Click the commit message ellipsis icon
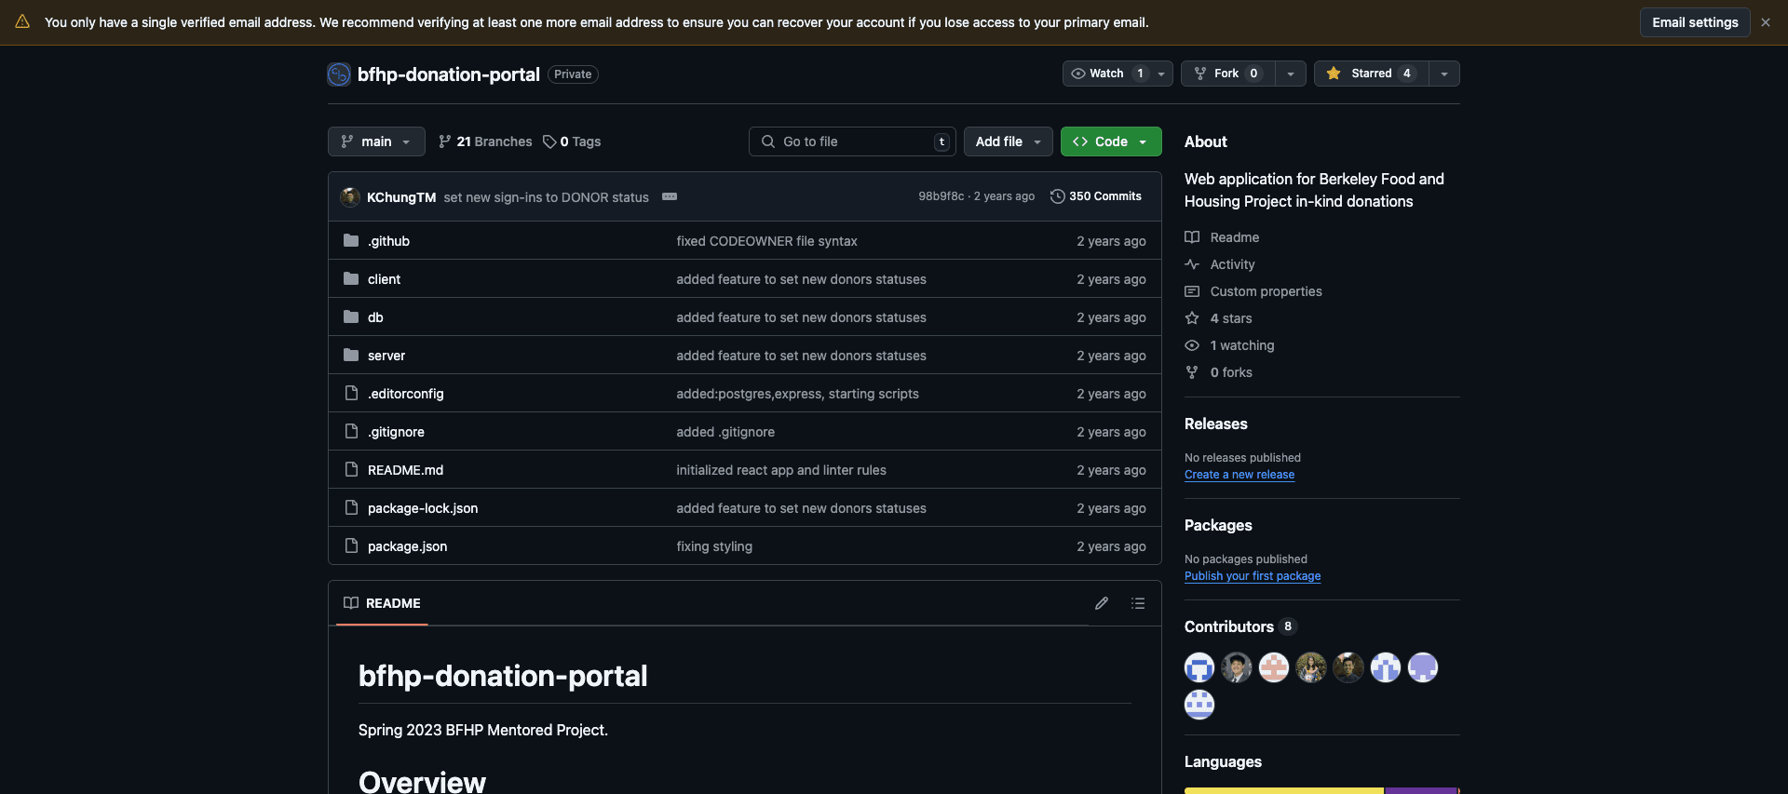1788x794 pixels. tap(669, 196)
